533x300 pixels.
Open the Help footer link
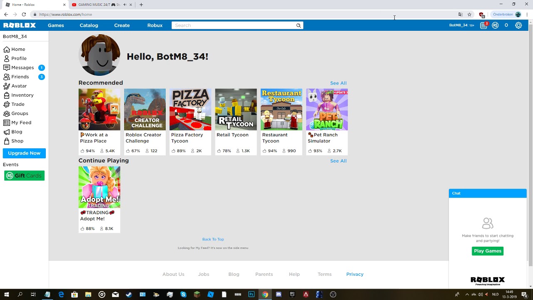294,274
